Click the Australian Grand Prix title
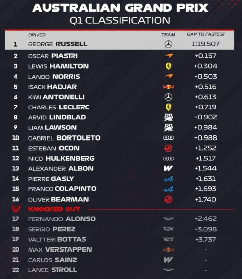Image resolution: width=242 pixels, height=279 pixels. (120, 7)
